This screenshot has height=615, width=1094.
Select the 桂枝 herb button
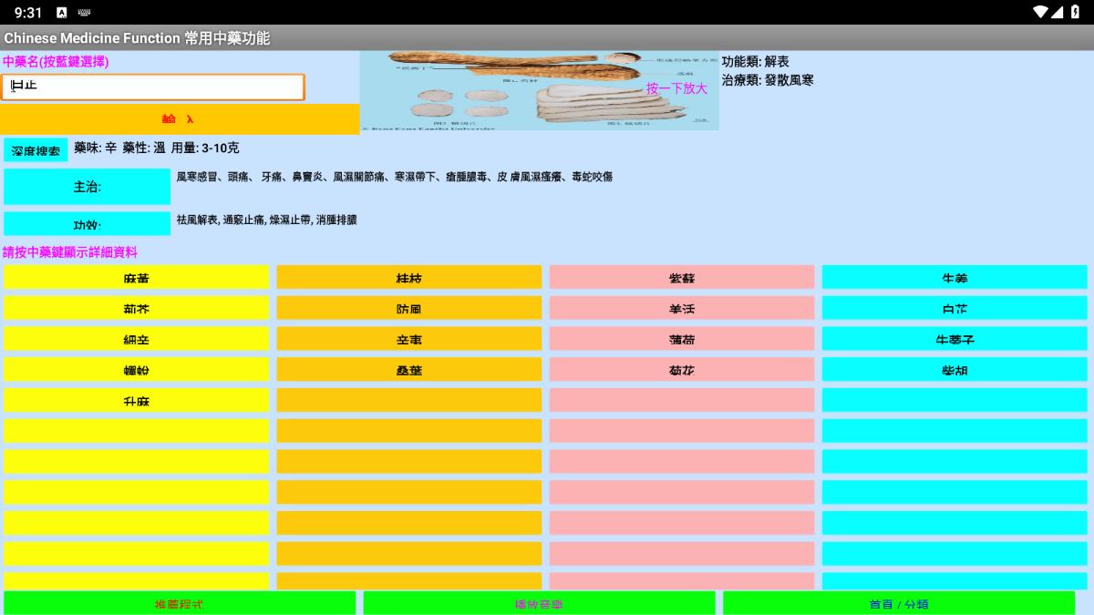[x=409, y=278]
